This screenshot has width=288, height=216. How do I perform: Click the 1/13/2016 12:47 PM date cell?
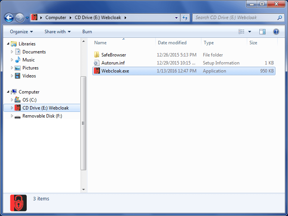tap(177, 71)
